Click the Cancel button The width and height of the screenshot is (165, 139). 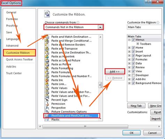click(x=152, y=133)
